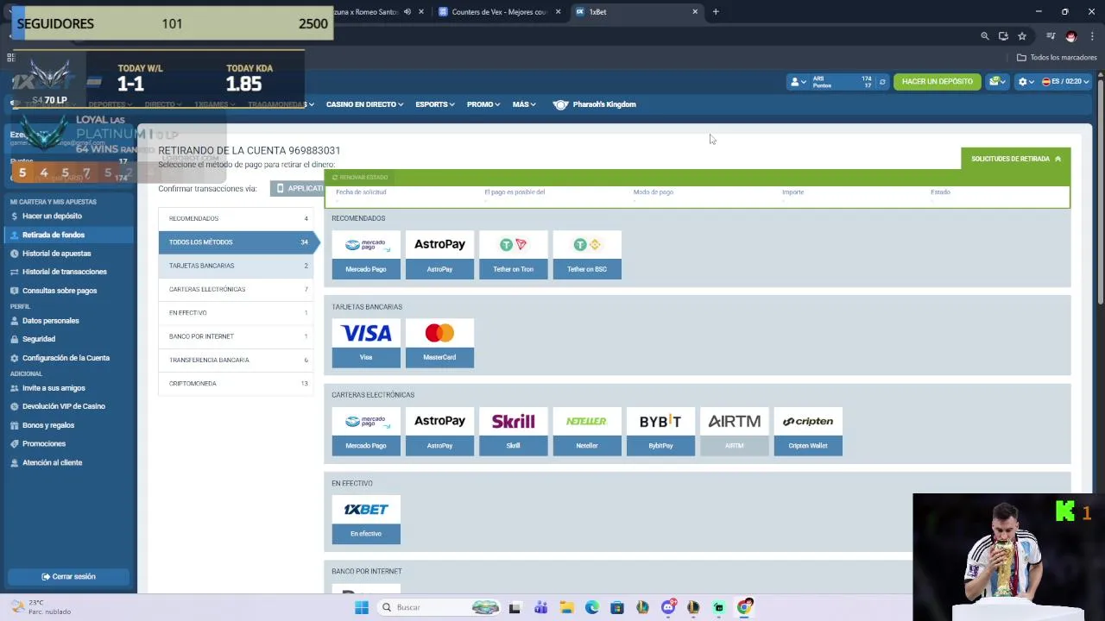
Task: Filter by Transferencia Bancaria
Action: point(237,360)
